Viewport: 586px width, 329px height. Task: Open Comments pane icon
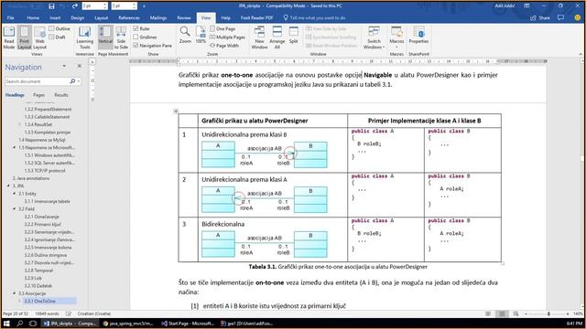(x=560, y=17)
